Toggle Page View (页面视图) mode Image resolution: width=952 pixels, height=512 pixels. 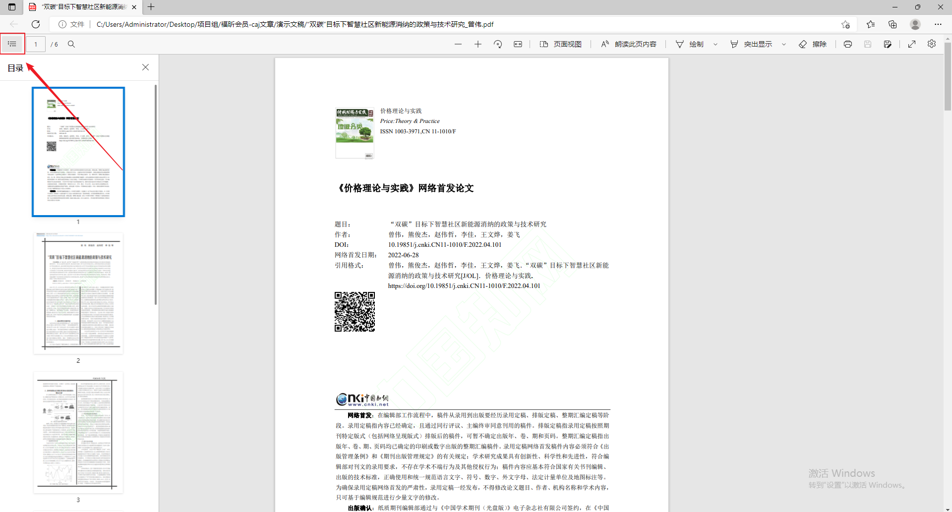[x=560, y=44]
